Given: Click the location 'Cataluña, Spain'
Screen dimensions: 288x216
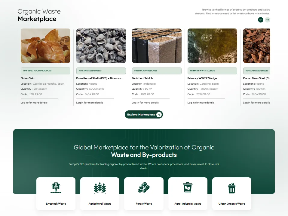Looking at the screenshot, I should [x=209, y=84].
